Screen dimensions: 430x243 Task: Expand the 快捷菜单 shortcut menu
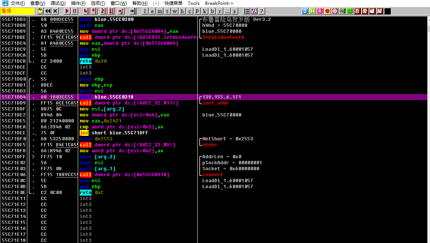173,3
